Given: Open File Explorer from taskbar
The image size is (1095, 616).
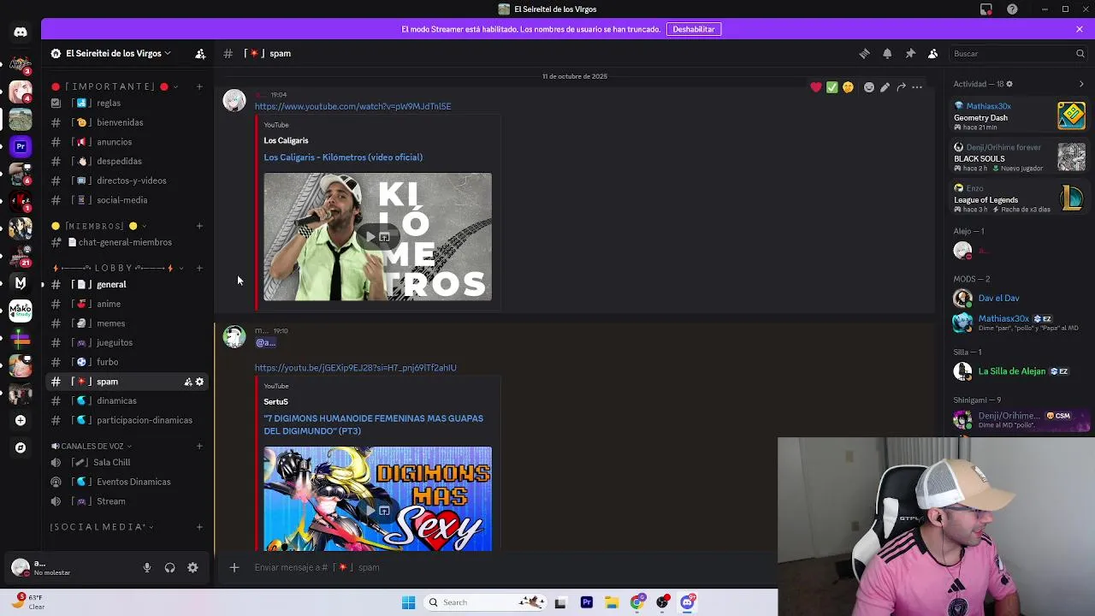Looking at the screenshot, I should [612, 602].
